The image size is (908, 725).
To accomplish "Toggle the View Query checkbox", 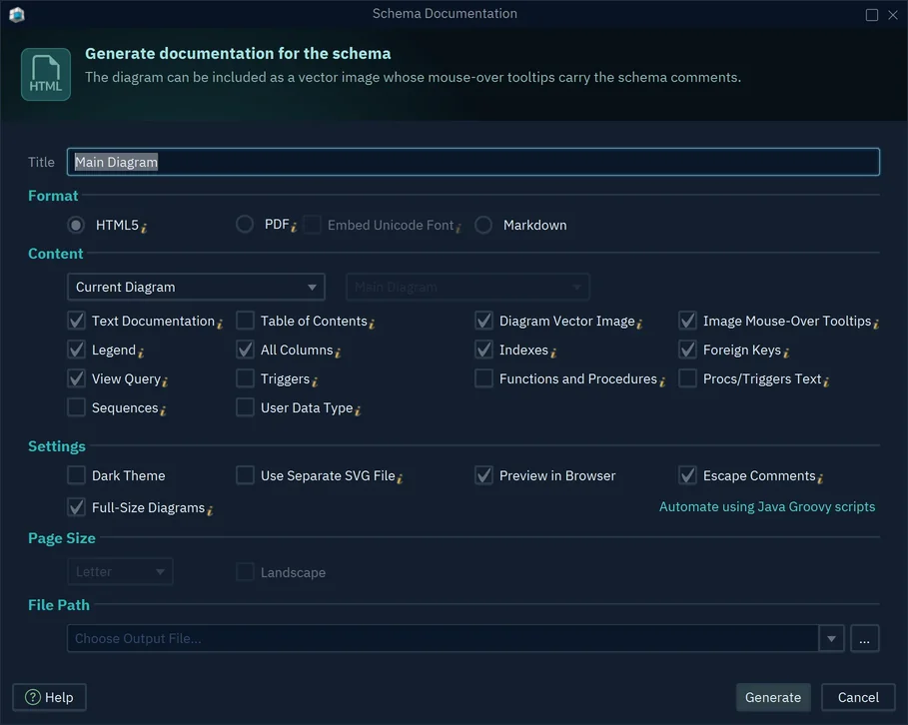I will (77, 378).
